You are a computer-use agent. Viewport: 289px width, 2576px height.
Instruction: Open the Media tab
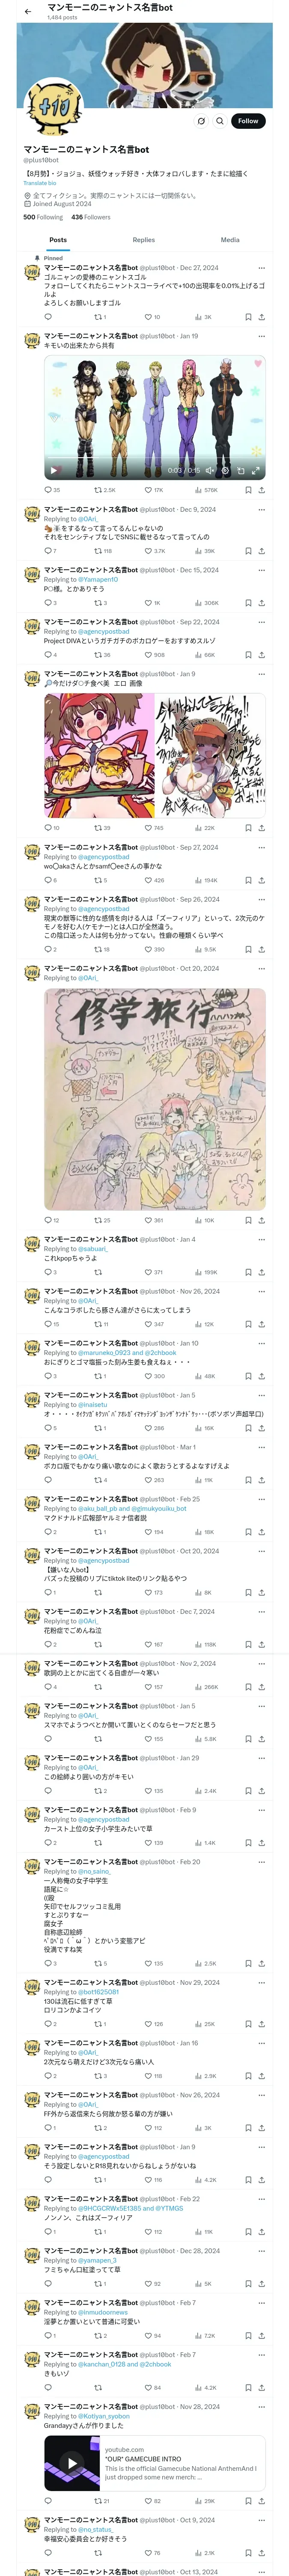(x=230, y=240)
